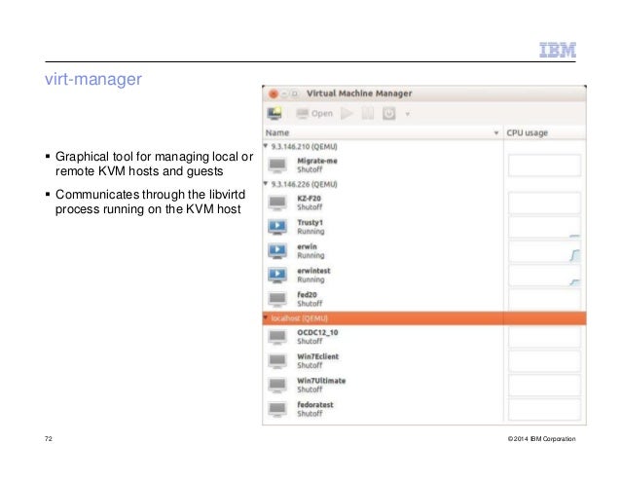
Task: Collapse the 9.3.146.210 (QEMU) host
Action: click(266, 146)
